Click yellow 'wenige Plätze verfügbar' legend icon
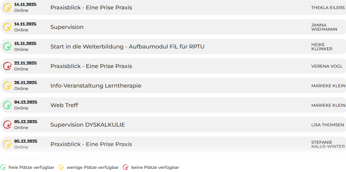 [61, 167]
